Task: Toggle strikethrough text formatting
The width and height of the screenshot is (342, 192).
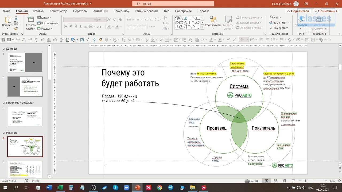Action: [86, 27]
